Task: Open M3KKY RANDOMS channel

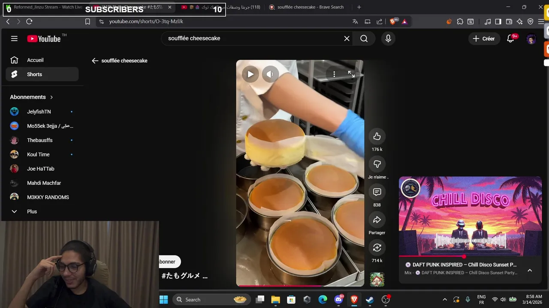Action: [42, 197]
